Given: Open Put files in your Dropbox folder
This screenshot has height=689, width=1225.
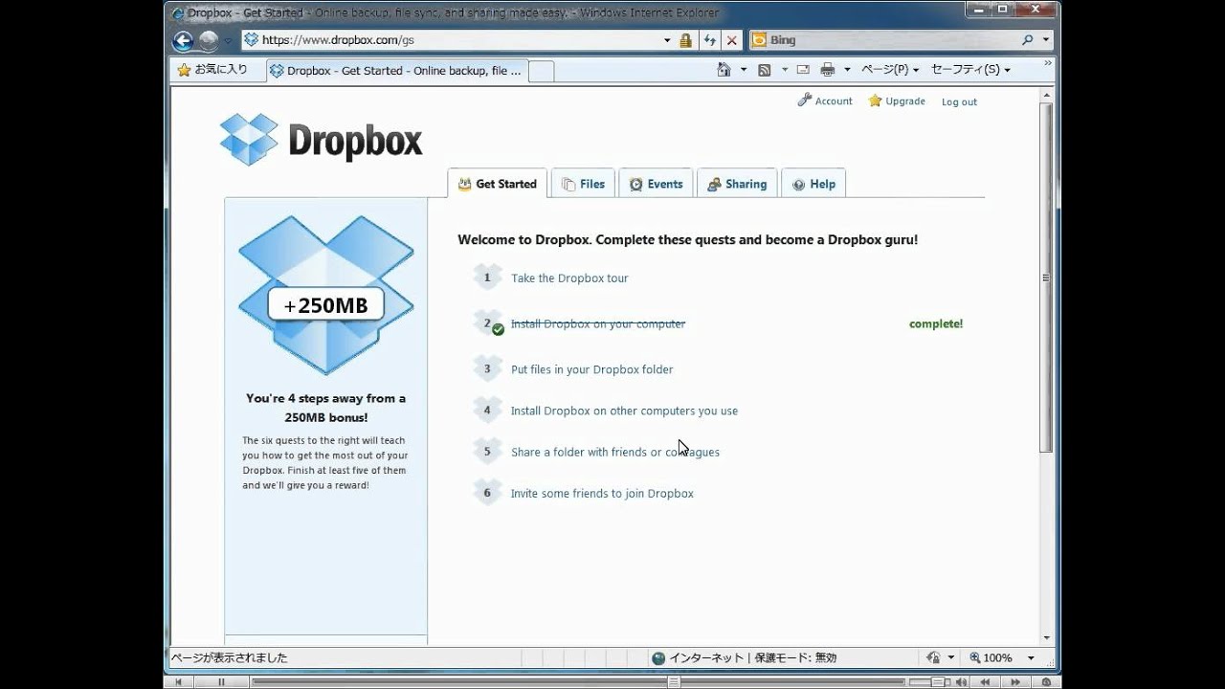Looking at the screenshot, I should (591, 369).
